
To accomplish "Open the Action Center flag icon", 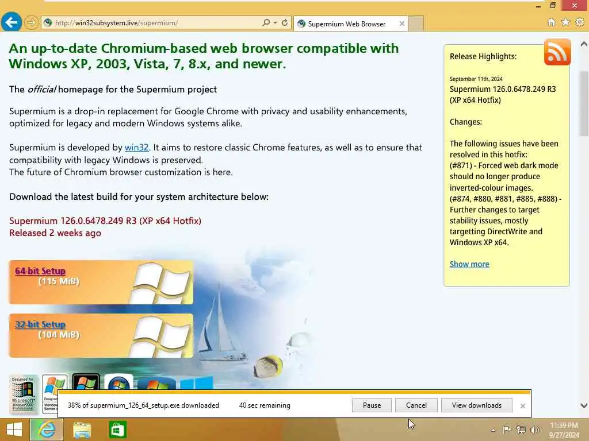I will [x=507, y=430].
